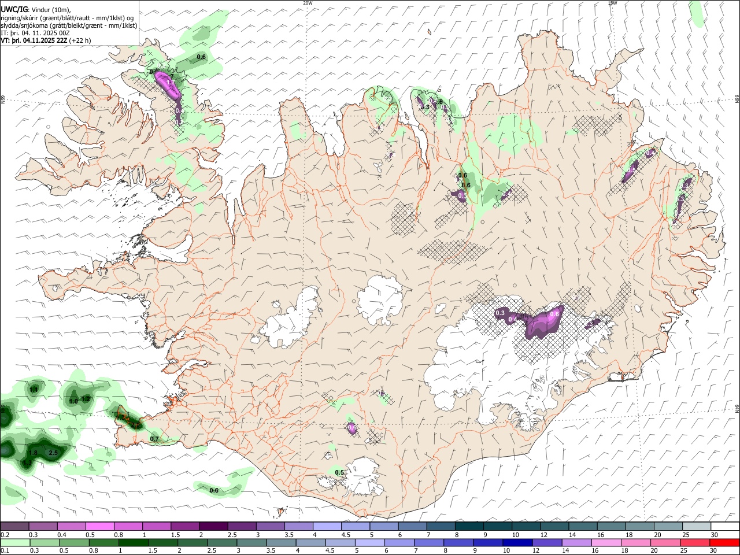Click the '64N' latitude label on the right edge
The width and height of the screenshot is (740, 555).
coord(737,408)
